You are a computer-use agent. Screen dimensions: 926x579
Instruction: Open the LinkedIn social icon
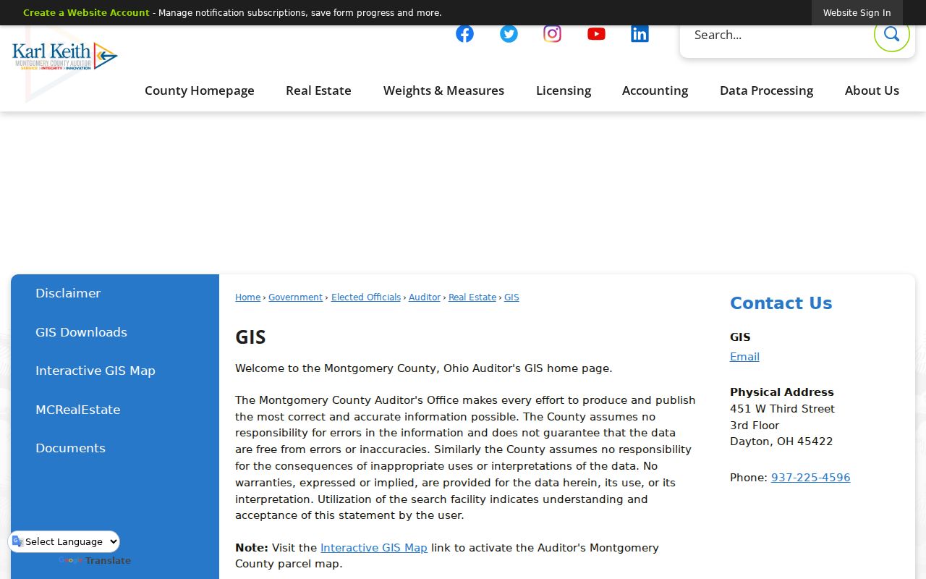point(640,34)
